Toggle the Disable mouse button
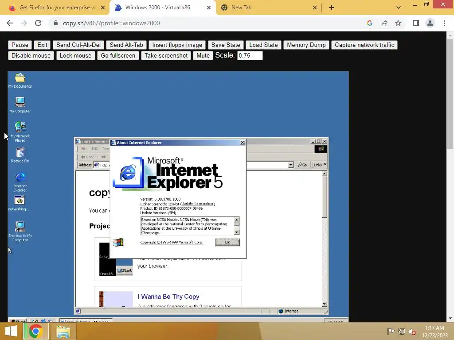 [x=31, y=55]
